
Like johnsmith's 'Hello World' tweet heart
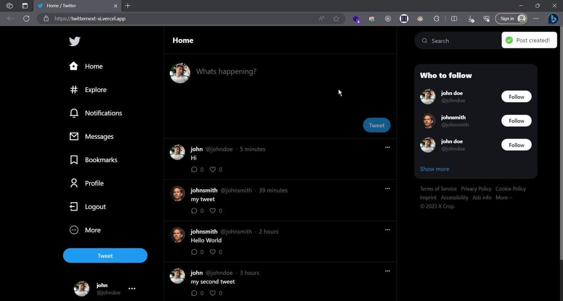(x=213, y=252)
